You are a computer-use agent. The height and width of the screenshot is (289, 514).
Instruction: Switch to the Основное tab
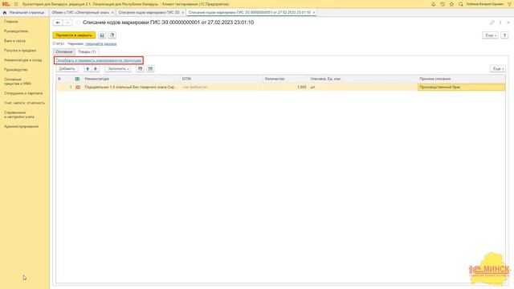(64, 51)
